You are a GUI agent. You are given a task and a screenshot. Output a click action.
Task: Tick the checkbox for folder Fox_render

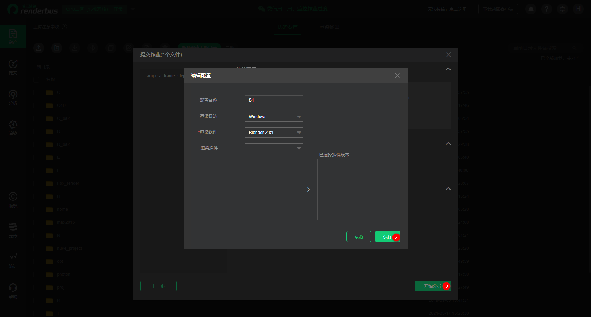tap(36, 183)
